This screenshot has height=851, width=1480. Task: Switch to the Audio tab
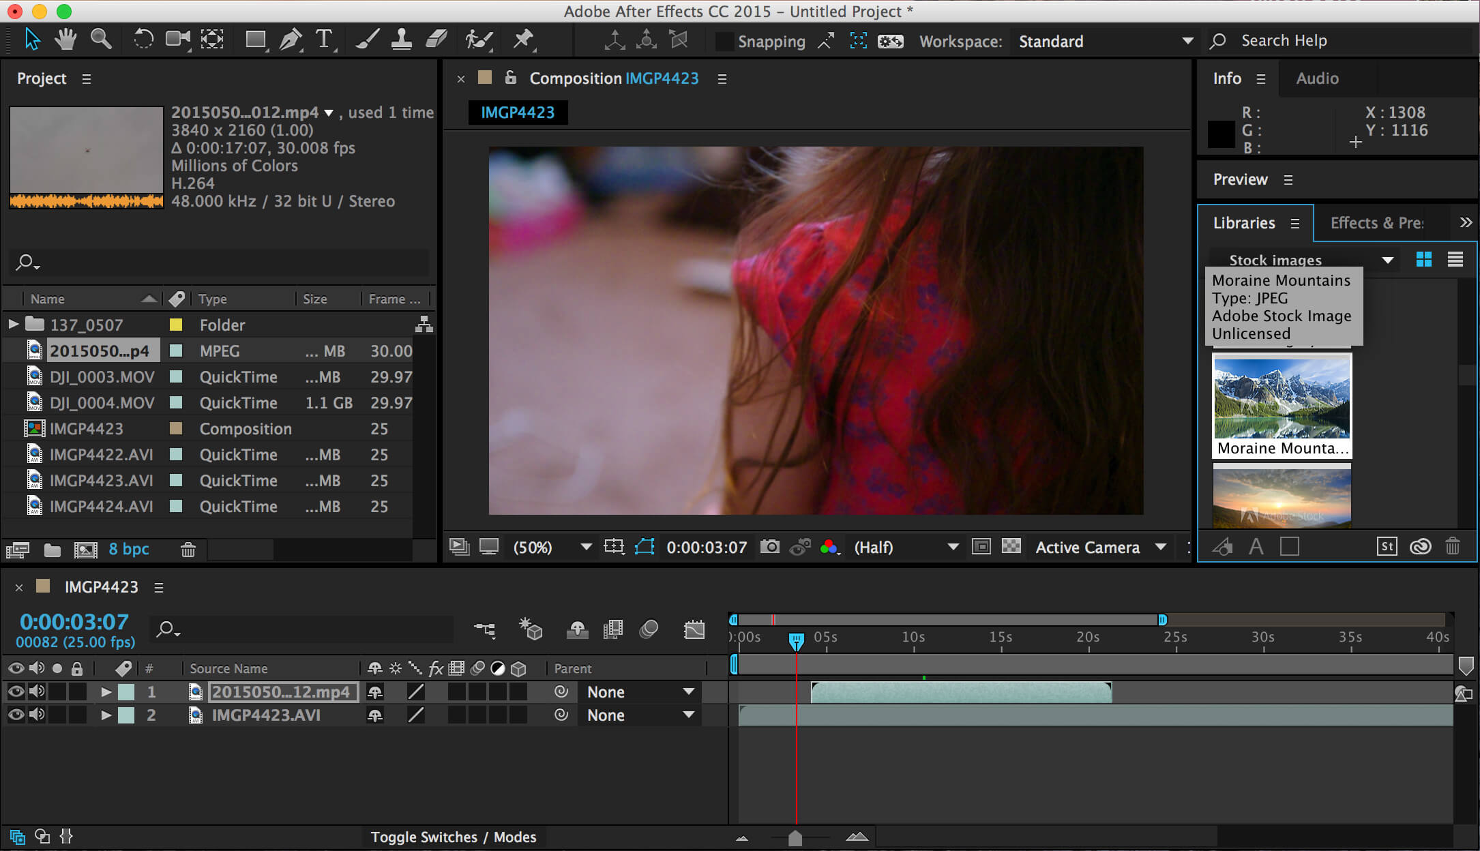[1317, 78]
